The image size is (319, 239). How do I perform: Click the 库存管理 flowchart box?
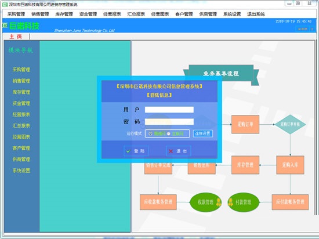245,165
